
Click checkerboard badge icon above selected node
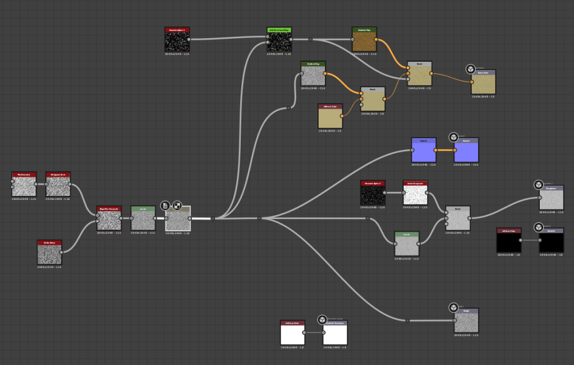point(177,206)
